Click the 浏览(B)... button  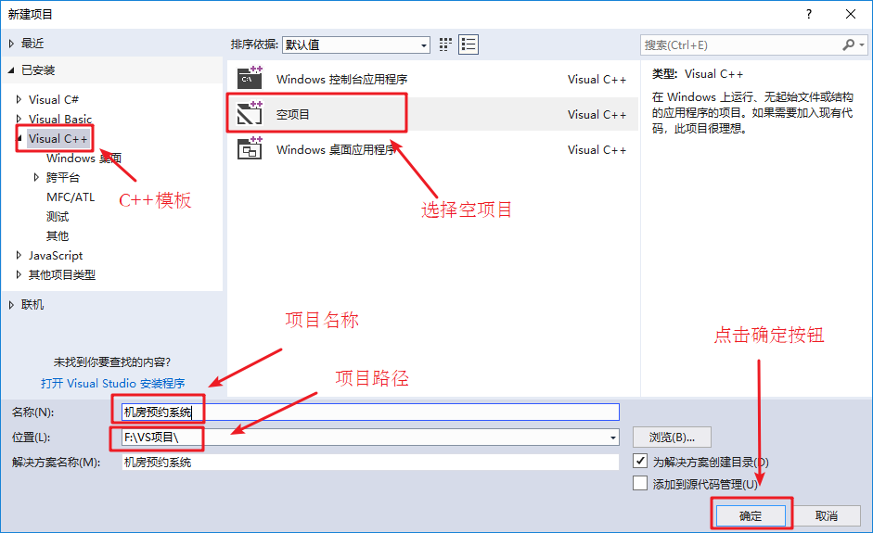click(672, 438)
